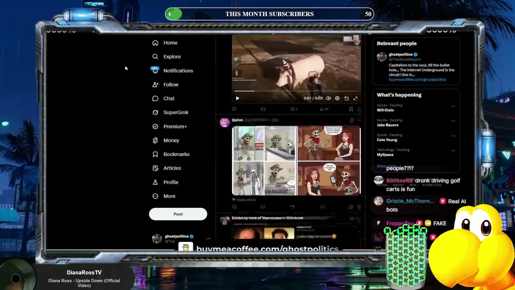The image size is (515, 290).
Task: Open ghostpolitics avatar in Relevant people
Action: point(381,57)
